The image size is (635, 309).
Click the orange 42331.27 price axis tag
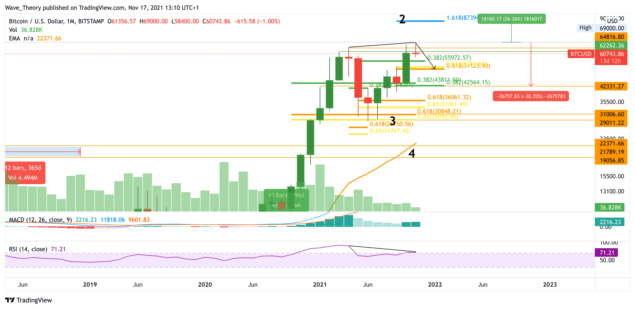click(611, 86)
